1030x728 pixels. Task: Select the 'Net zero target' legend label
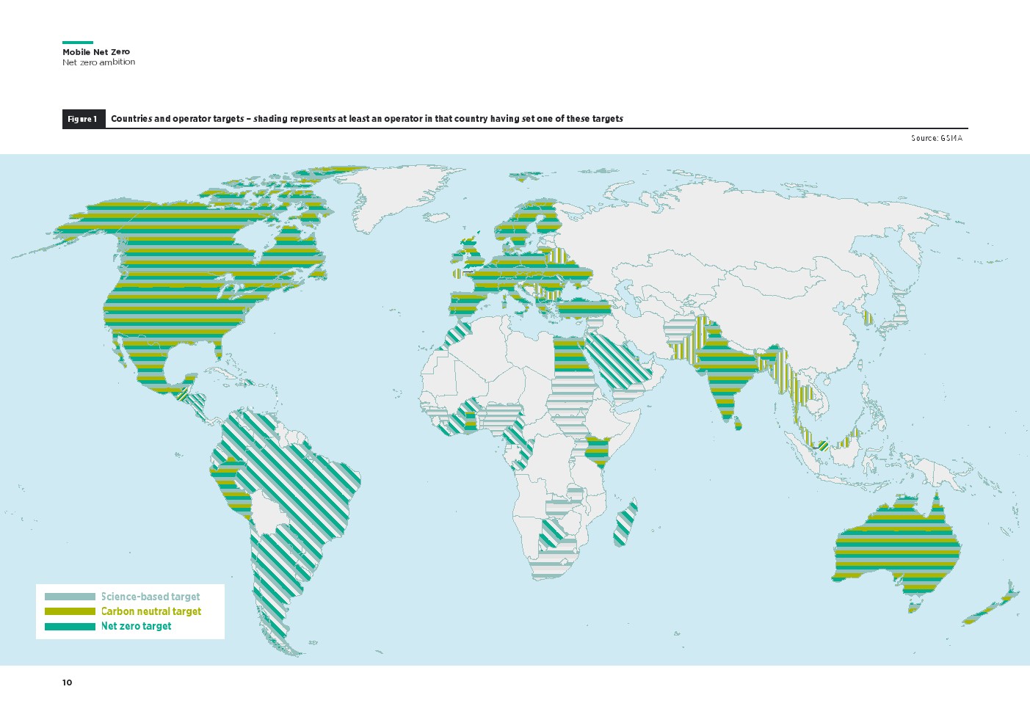pos(137,626)
